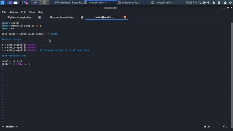The height and width of the screenshot is (131, 233).
Task: Click the 'case2 =' line
Action: pos(16,64)
